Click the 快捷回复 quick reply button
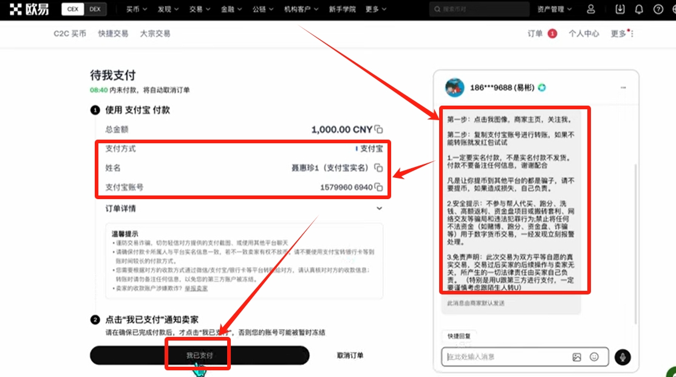Screen dimensions: 676x377 tap(459, 336)
